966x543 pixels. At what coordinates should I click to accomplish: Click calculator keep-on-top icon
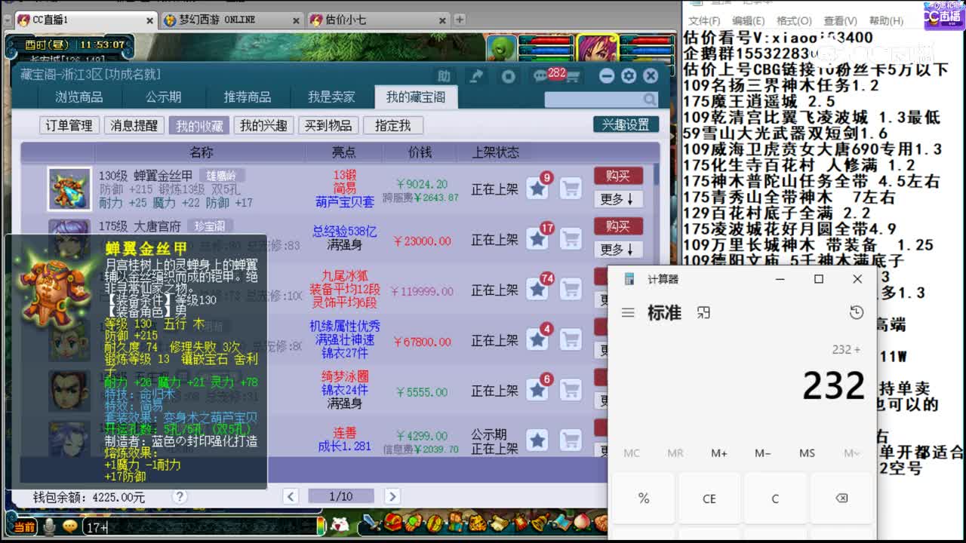pyautogui.click(x=703, y=312)
